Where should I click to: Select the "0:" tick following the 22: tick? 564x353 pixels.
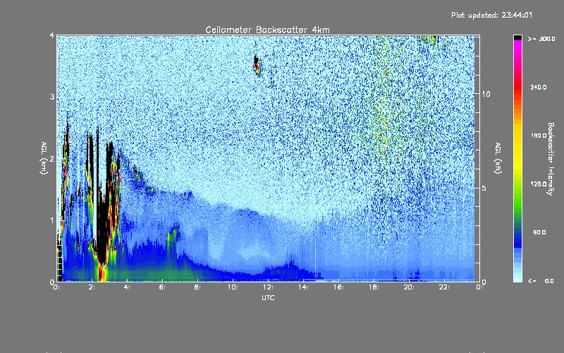point(479,287)
